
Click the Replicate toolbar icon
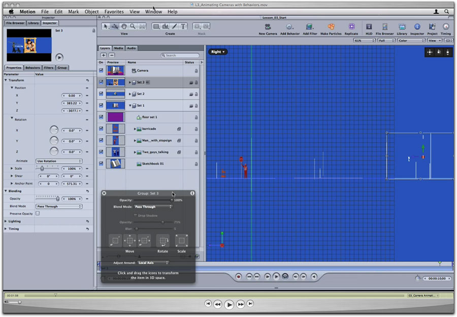click(x=351, y=27)
